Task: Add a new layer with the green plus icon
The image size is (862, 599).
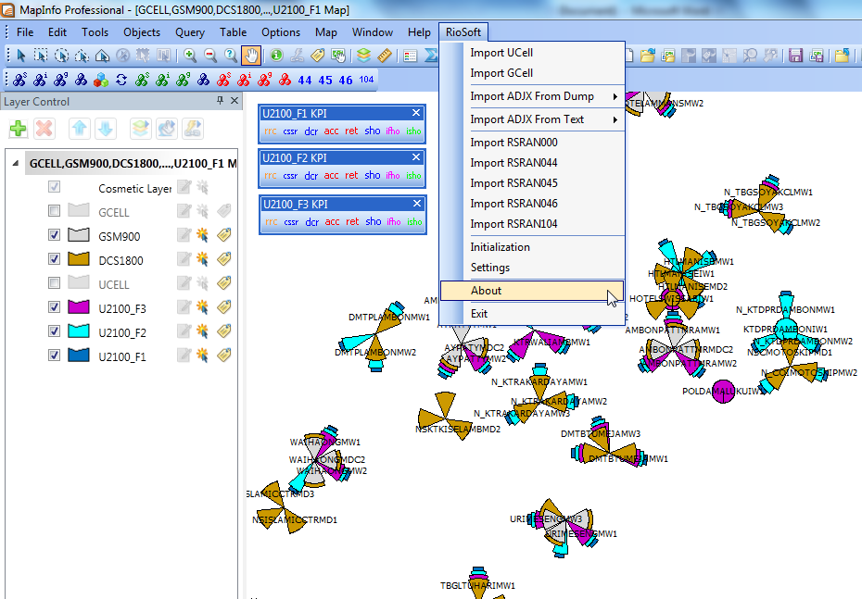Action: [17, 128]
